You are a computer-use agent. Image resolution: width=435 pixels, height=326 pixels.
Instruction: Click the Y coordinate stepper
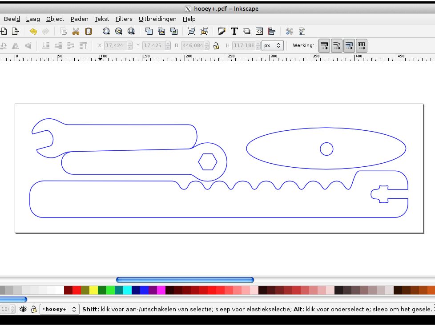(x=168, y=45)
